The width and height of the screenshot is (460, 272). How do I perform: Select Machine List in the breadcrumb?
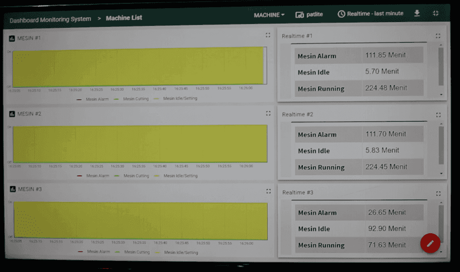click(124, 18)
